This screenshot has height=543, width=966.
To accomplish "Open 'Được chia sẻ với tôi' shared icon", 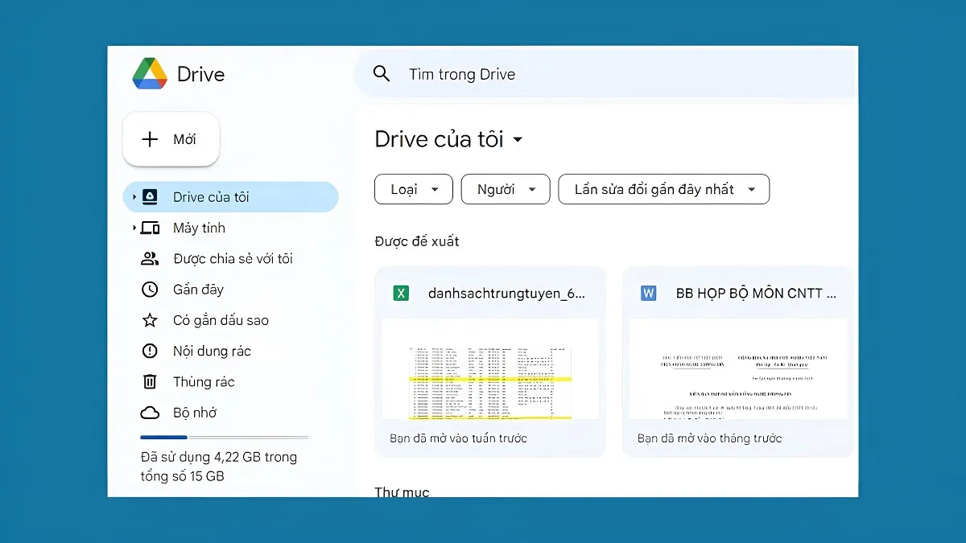I will (x=149, y=258).
